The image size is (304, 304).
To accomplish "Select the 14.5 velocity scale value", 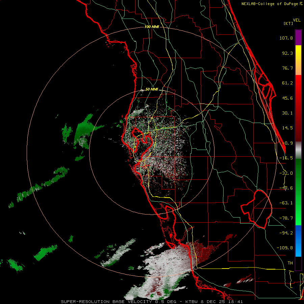I will coord(287,128).
